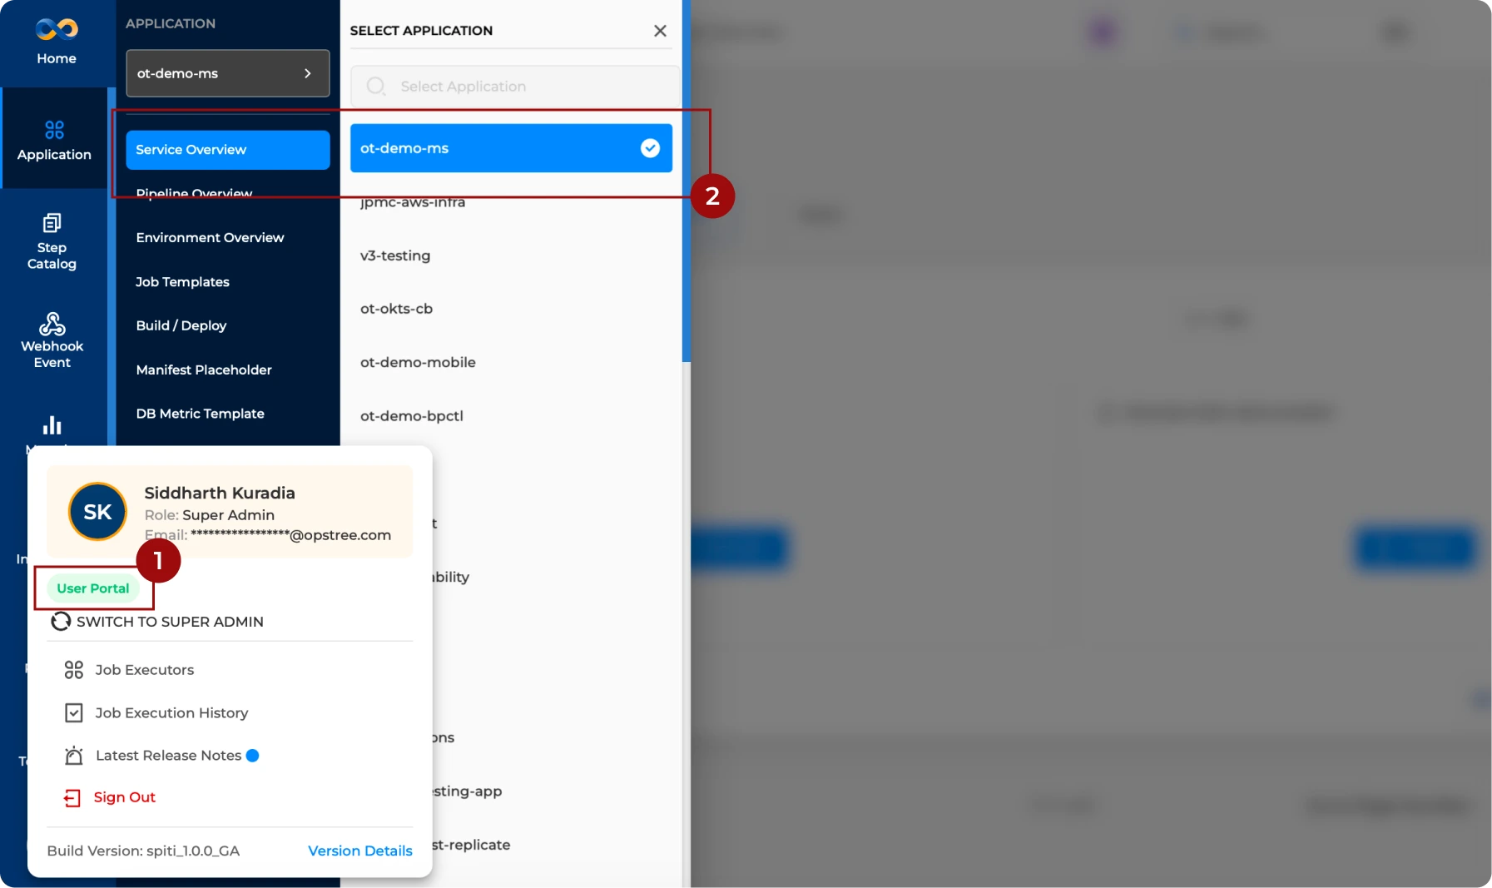This screenshot has height=888, width=1492.
Task: Click the Job Executors icon
Action: click(74, 670)
